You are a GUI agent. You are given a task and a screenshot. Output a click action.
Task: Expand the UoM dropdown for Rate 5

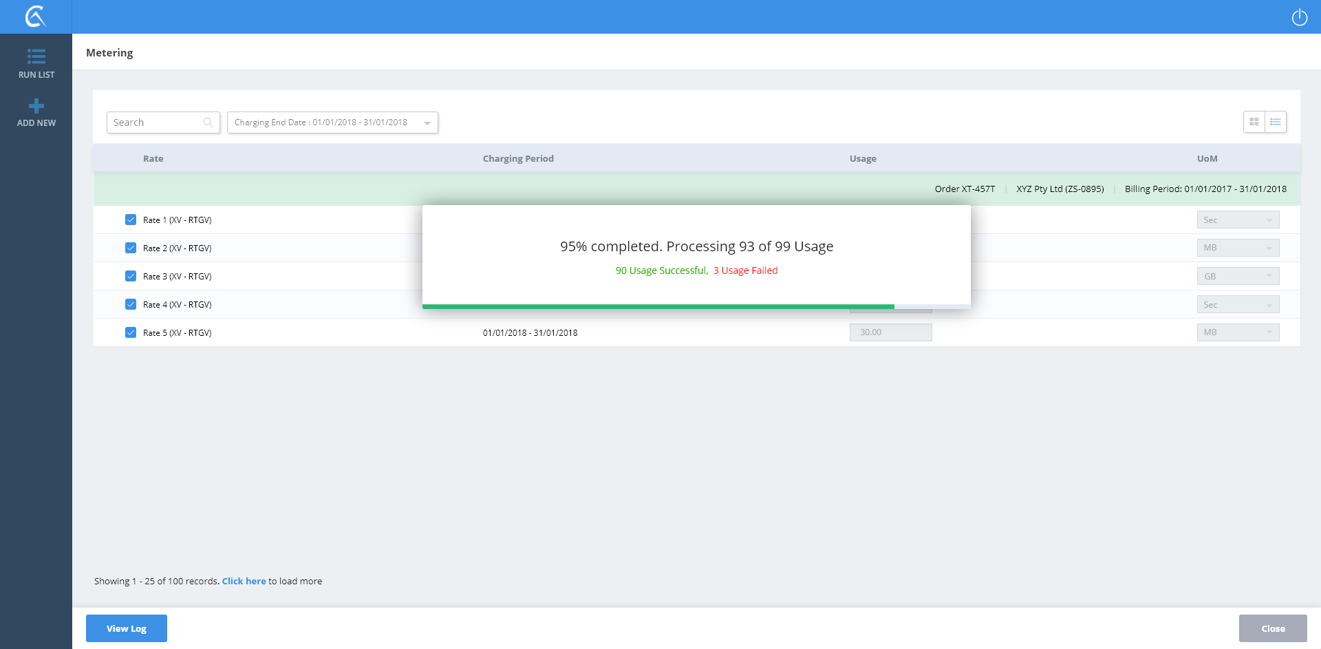click(1238, 332)
